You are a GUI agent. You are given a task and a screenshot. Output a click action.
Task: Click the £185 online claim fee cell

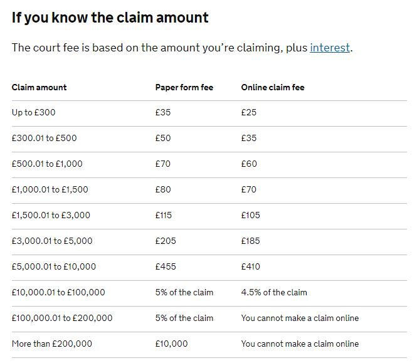(x=250, y=241)
